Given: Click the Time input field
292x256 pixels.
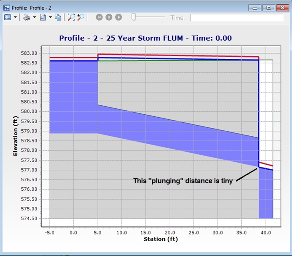Looking at the screenshot, I should [x=237, y=18].
